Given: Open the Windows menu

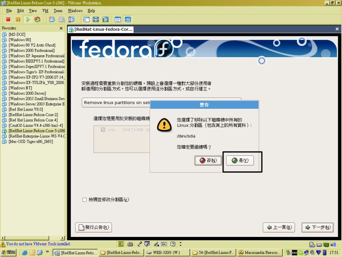Looking at the screenshot, I should point(75,11).
